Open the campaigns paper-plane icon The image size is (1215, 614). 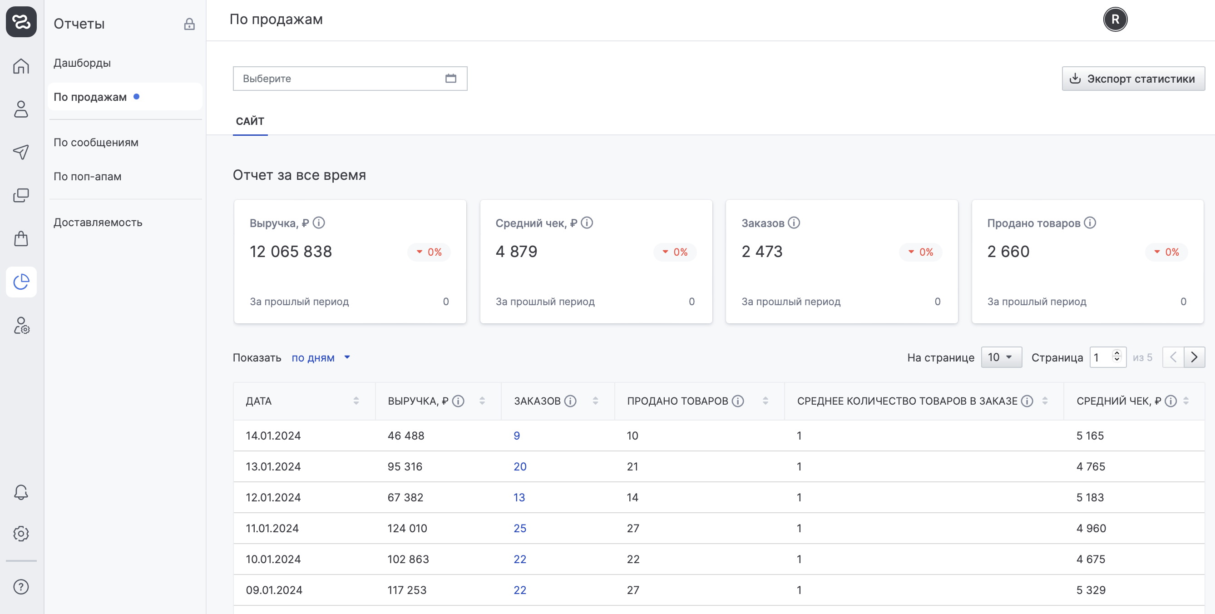click(21, 152)
